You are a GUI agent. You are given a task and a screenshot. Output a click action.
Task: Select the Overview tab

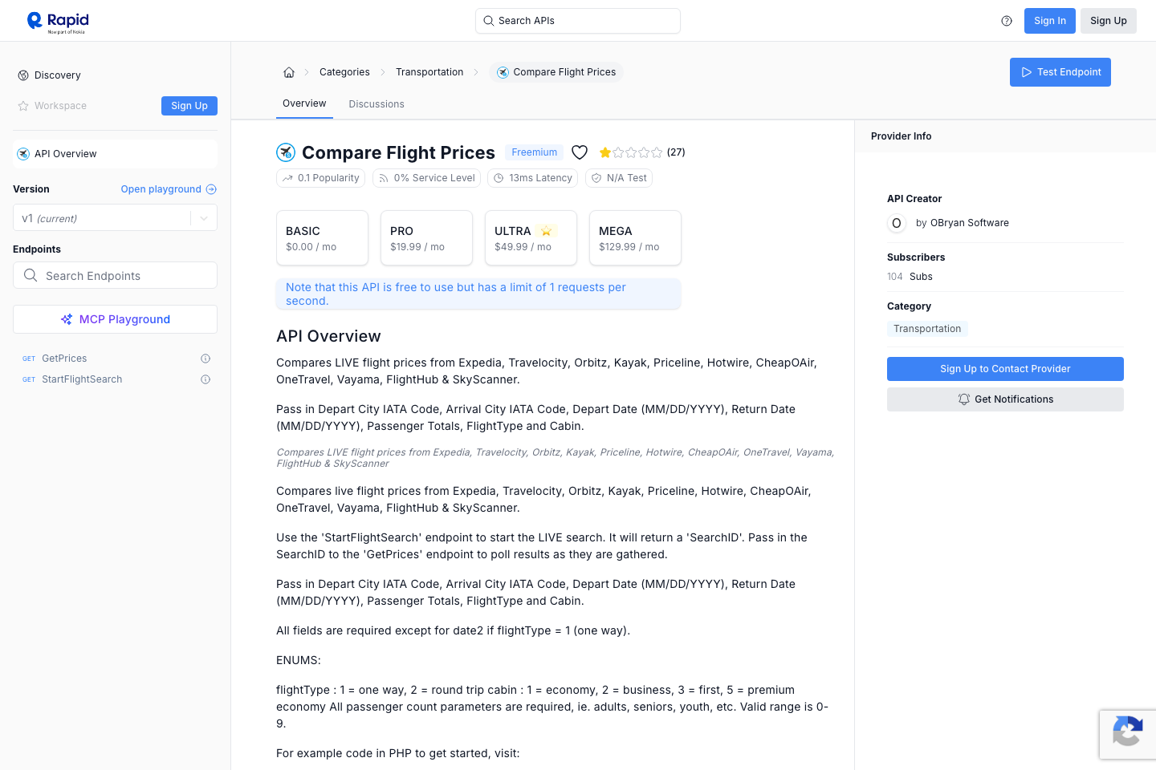pyautogui.click(x=304, y=103)
